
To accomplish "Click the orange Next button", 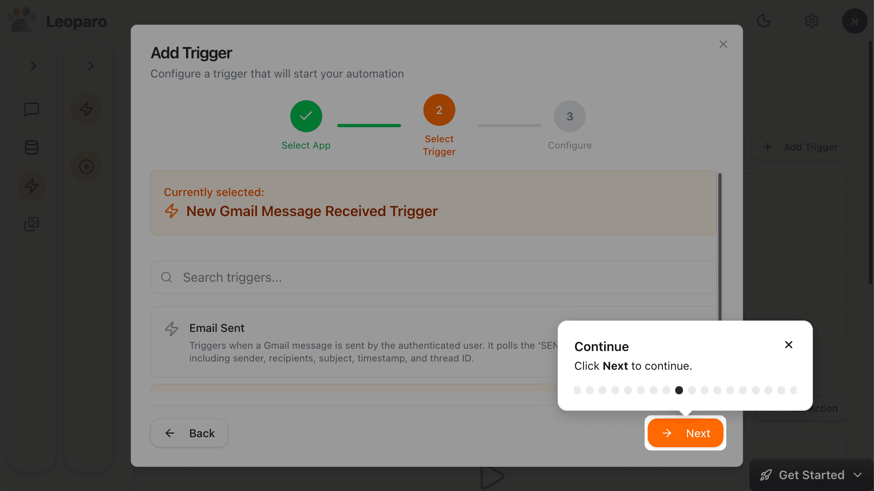I will click(685, 433).
